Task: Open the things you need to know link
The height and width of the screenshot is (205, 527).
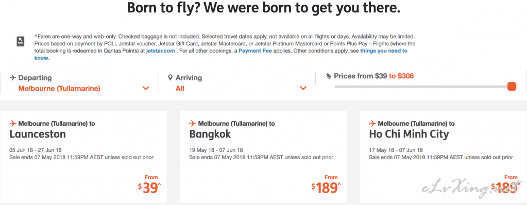Action: point(221,54)
